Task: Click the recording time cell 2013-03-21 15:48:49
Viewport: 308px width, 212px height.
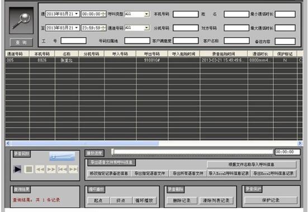Action: 224,60
